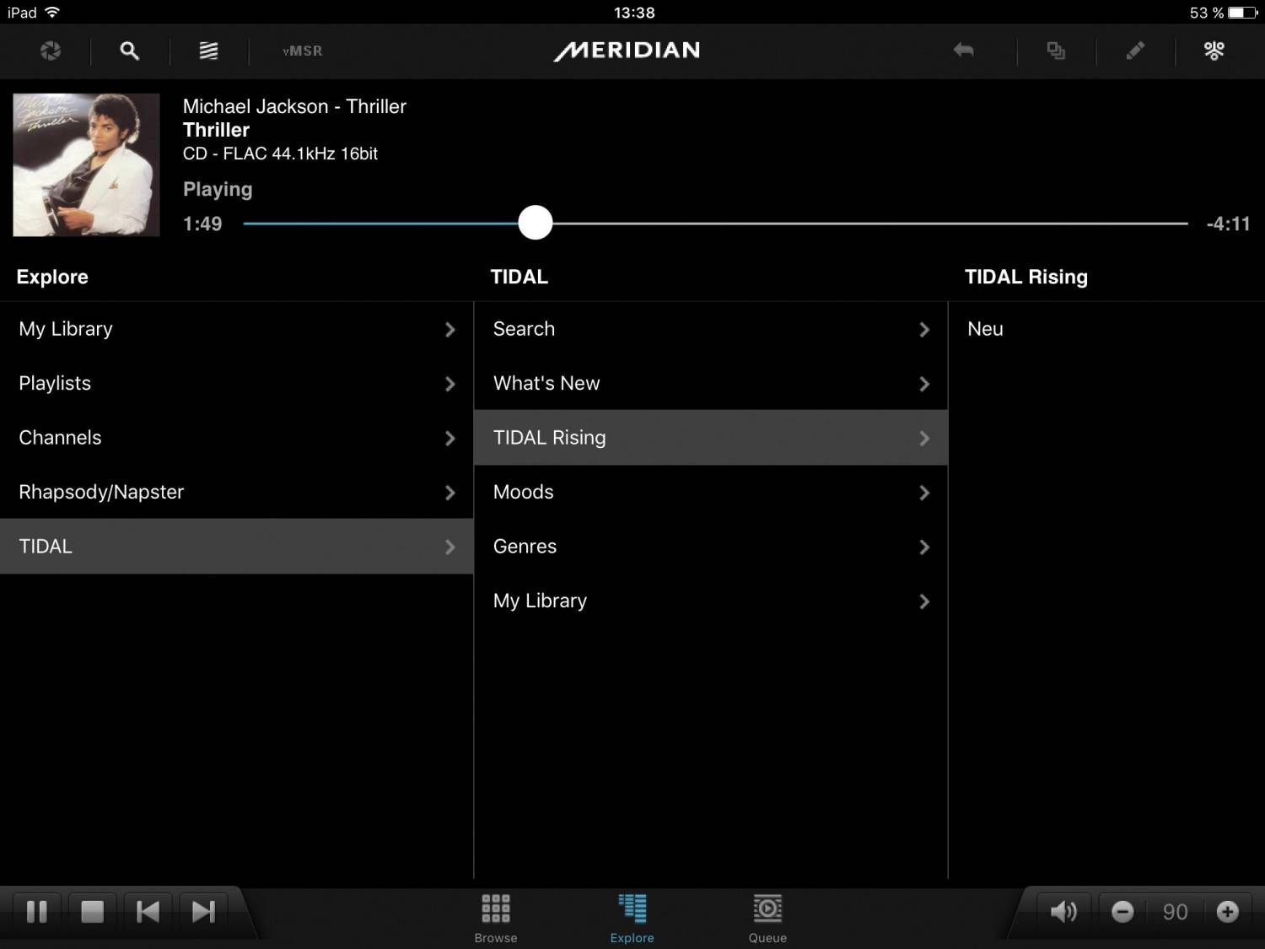Tap the Meridian logo in the header

[627, 51]
